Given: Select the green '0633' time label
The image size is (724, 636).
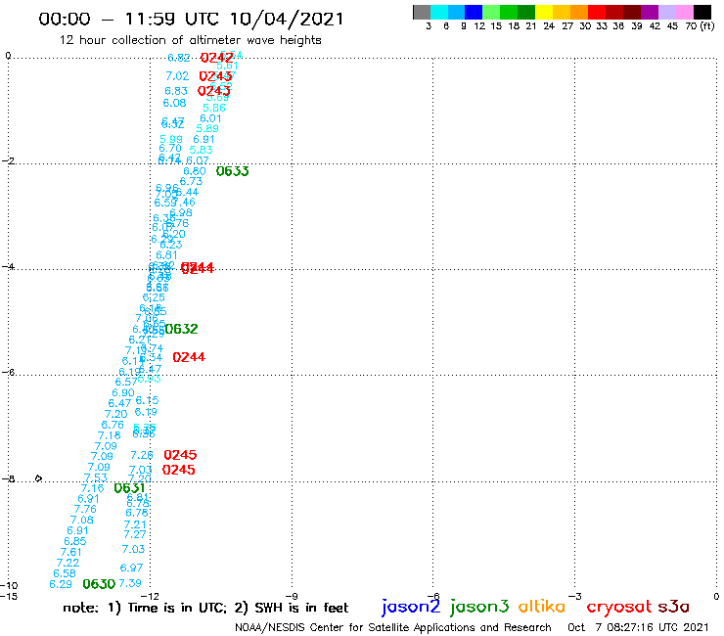Looking at the screenshot, I should 232,171.
